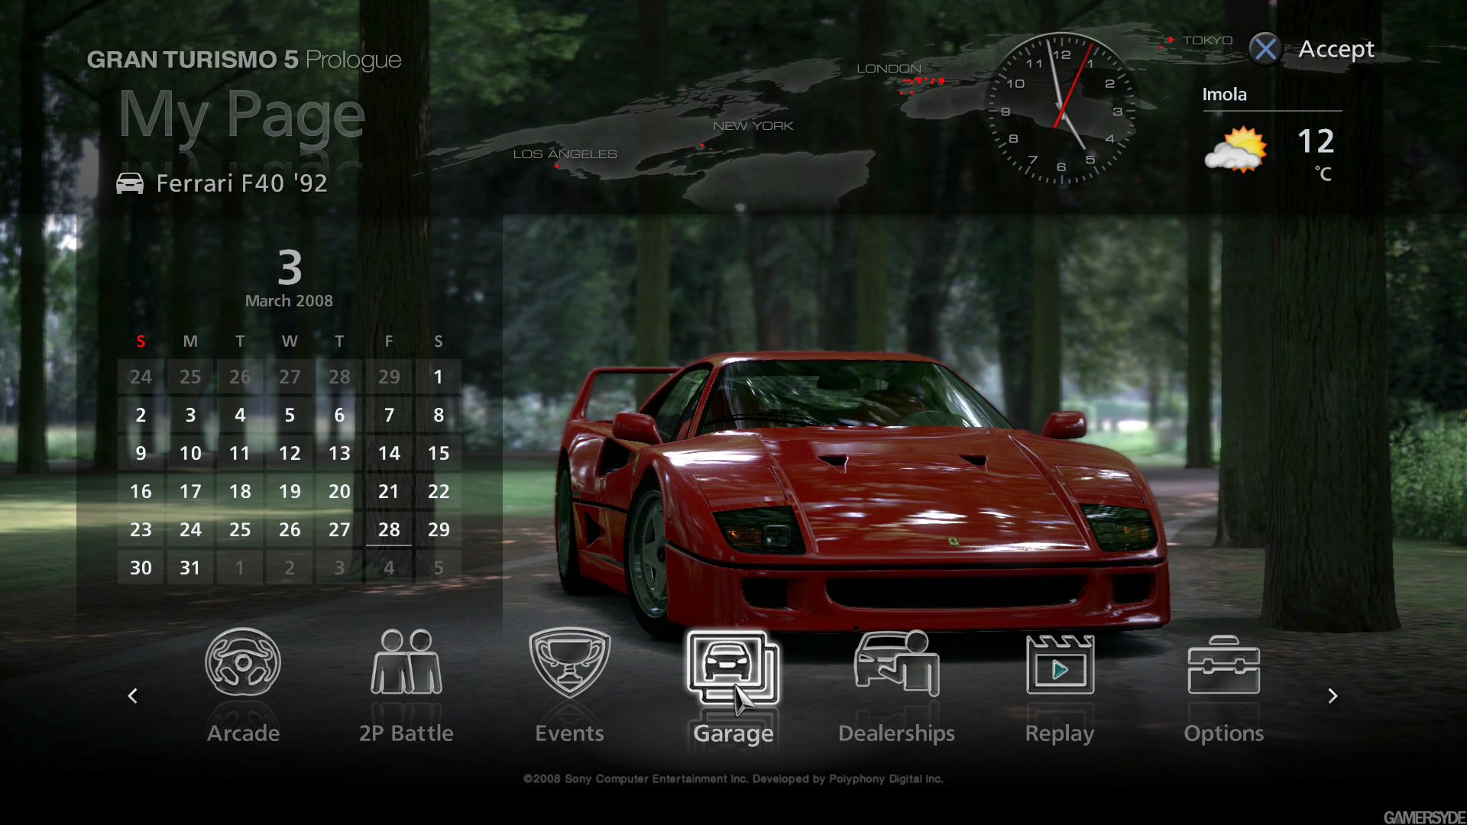
Task: Click the Ferrari F40 '92 label
Action: click(x=241, y=183)
